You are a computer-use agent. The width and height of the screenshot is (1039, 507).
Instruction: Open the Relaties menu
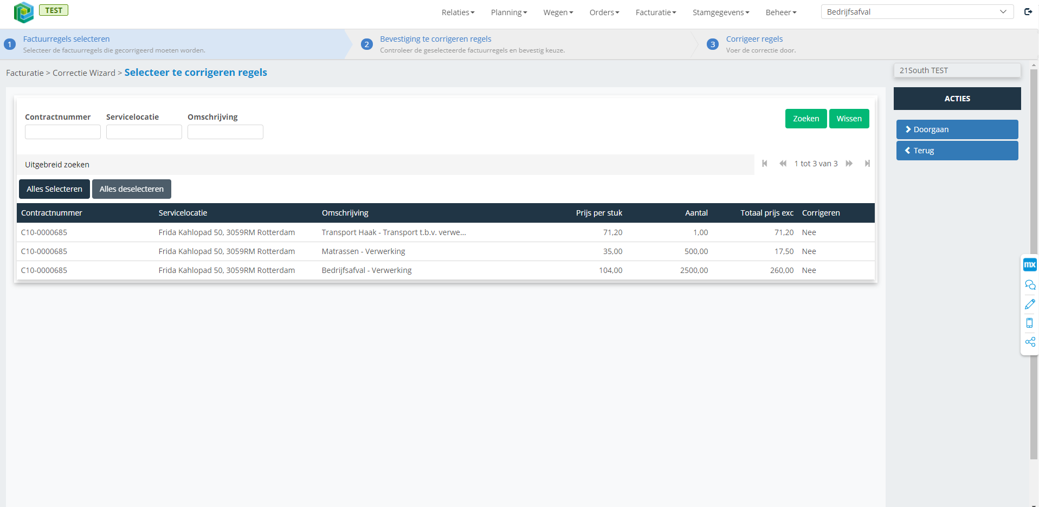pyautogui.click(x=458, y=12)
